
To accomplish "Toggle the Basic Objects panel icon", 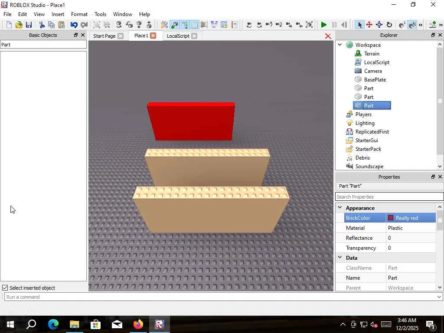I will (x=175, y=25).
